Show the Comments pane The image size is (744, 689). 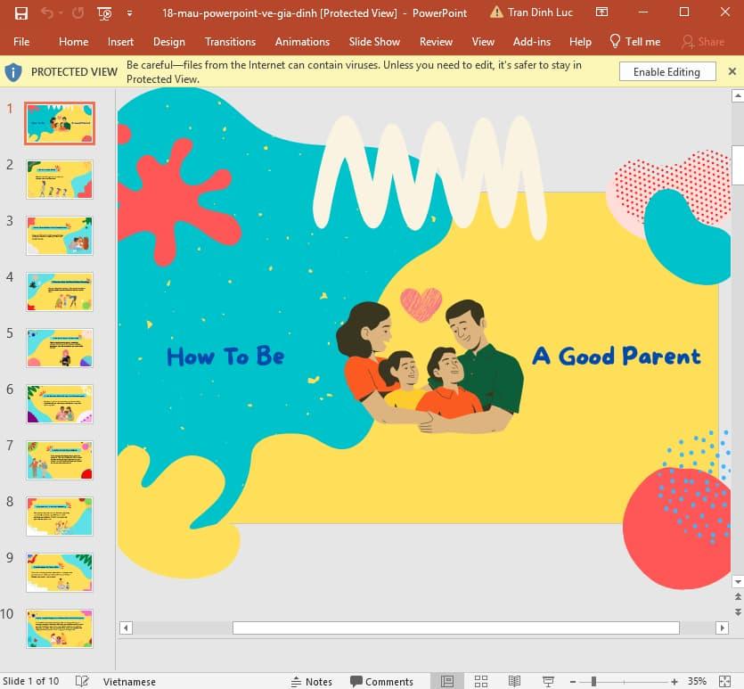tap(383, 681)
